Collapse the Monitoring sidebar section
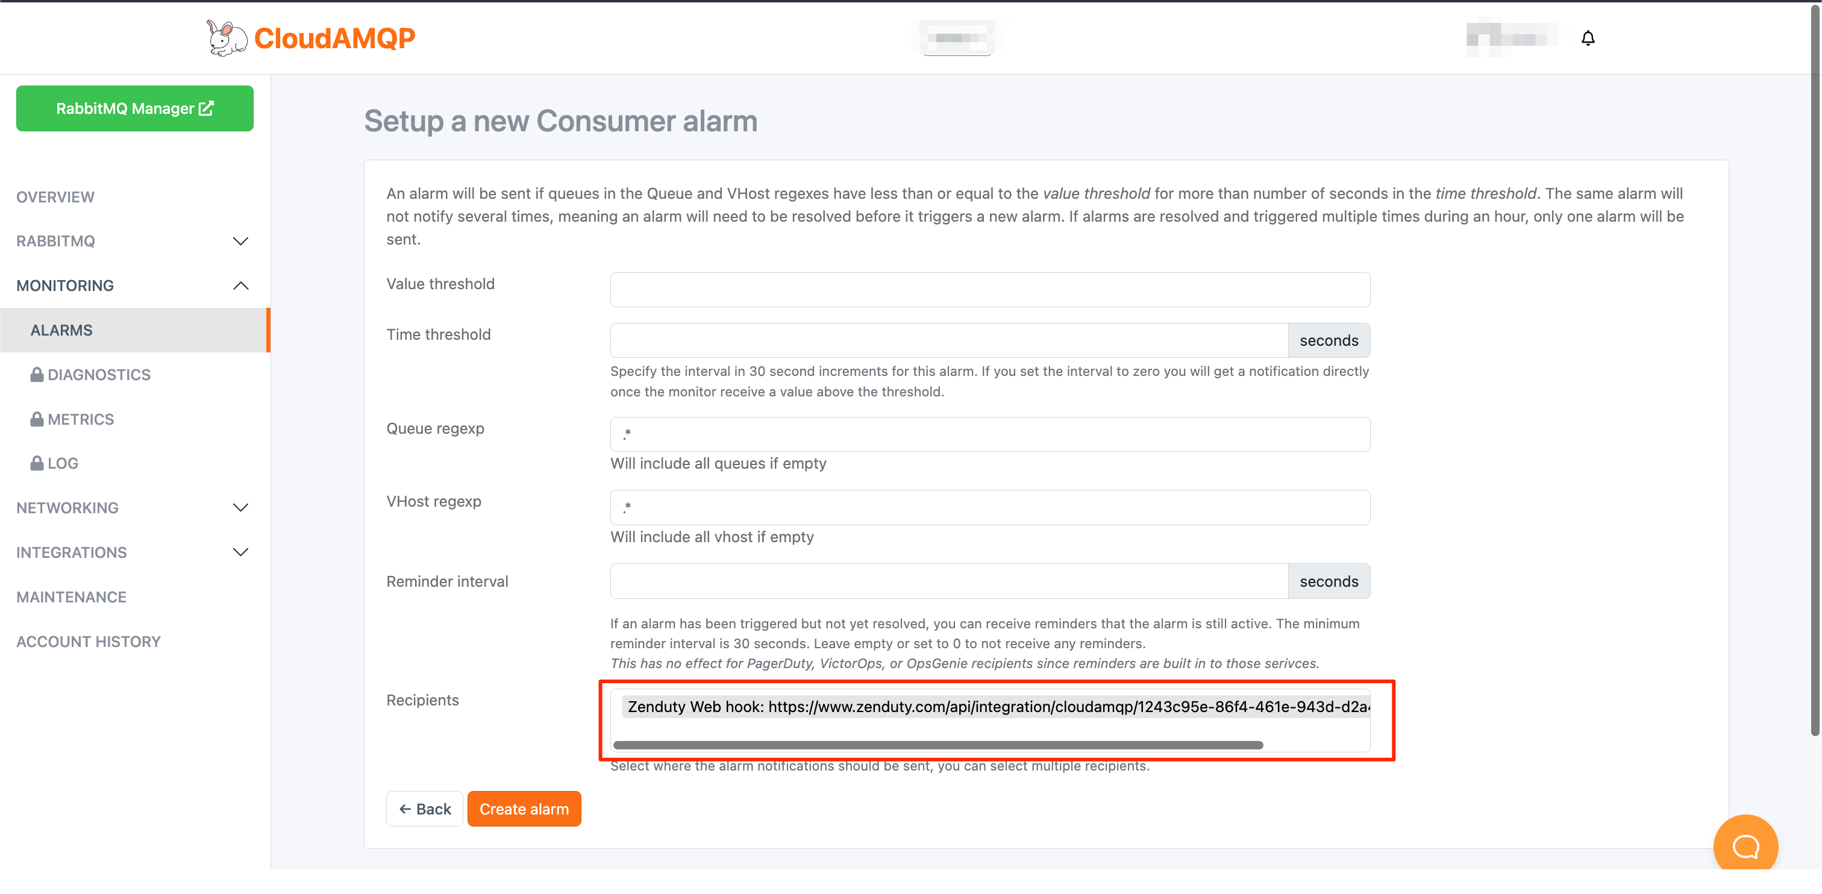The width and height of the screenshot is (1822, 894). pyautogui.click(x=240, y=286)
